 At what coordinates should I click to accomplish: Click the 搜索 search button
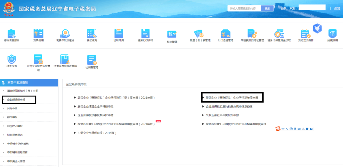click(267, 9)
